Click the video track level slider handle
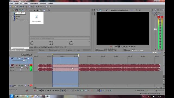 click(24, 61)
